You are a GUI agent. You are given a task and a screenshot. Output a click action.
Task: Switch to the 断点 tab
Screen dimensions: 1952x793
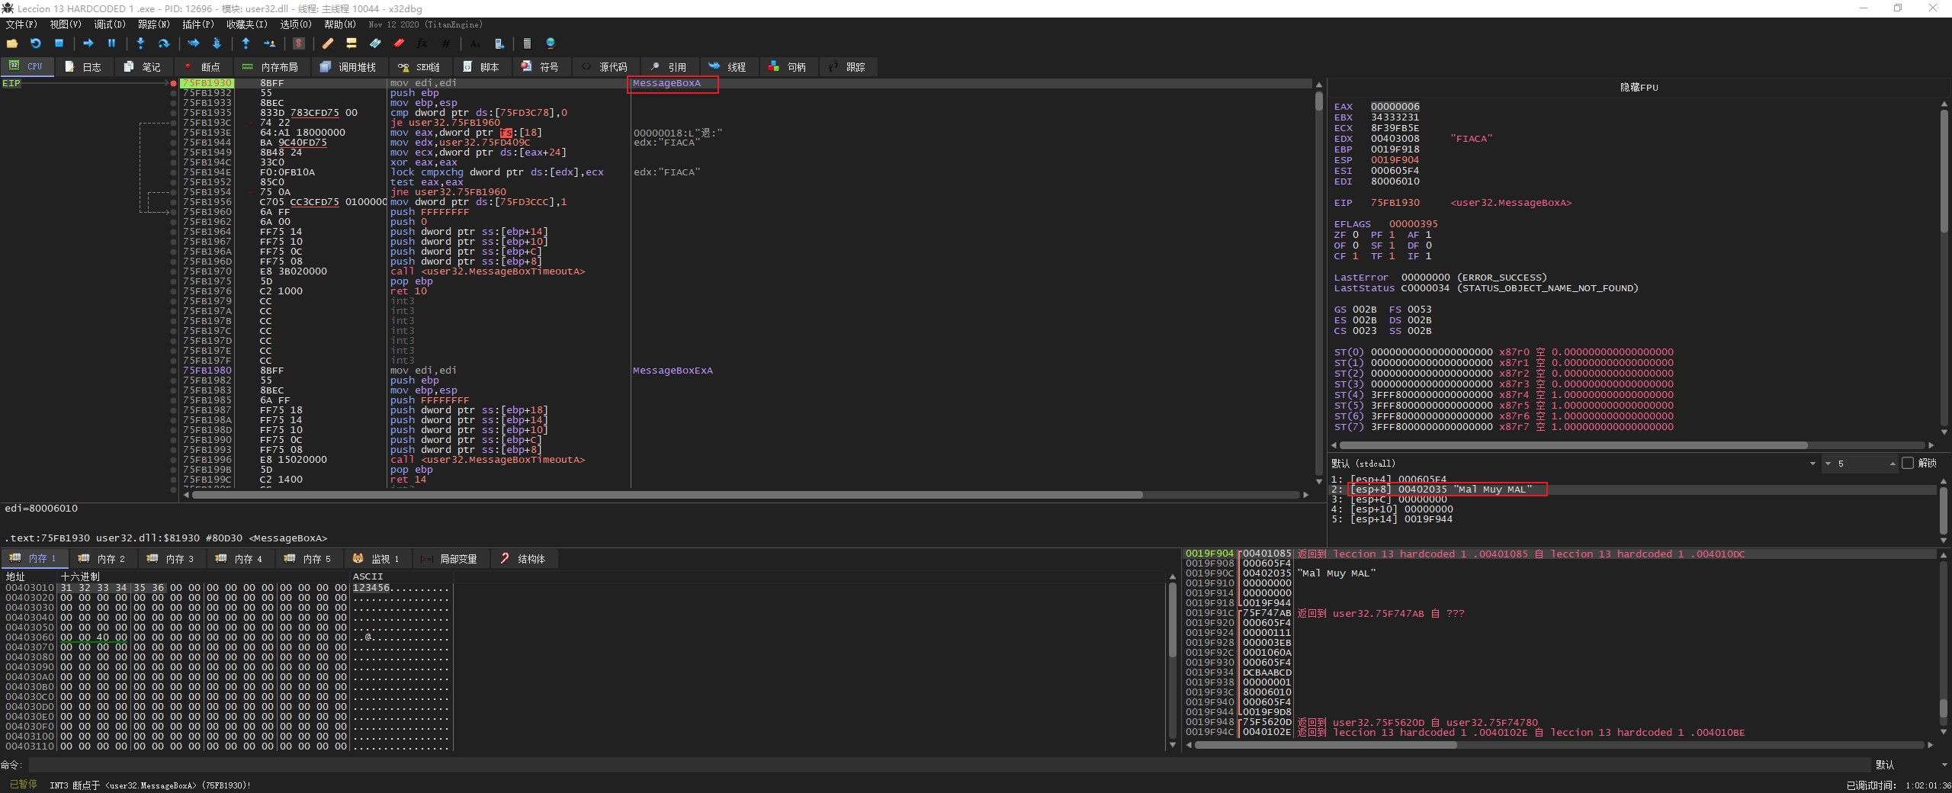pyautogui.click(x=202, y=67)
